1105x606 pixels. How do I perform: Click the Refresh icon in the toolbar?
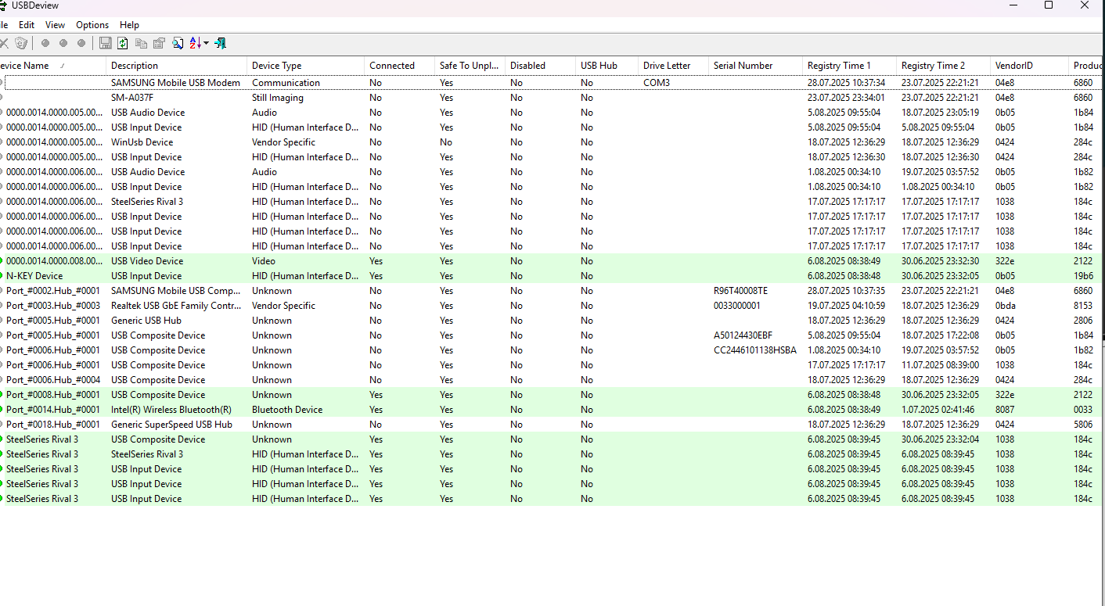(x=123, y=43)
